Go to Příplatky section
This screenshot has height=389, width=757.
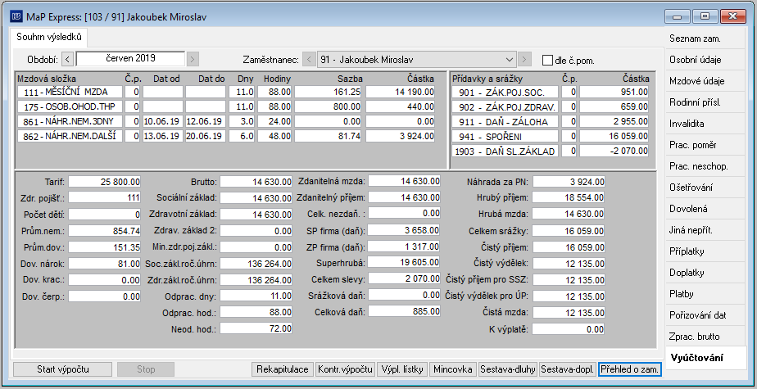pyautogui.click(x=705, y=251)
